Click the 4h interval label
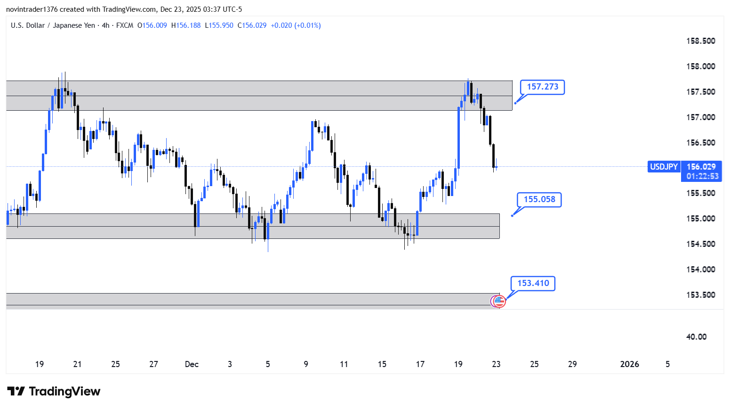The height and width of the screenshot is (409, 730). pos(105,25)
